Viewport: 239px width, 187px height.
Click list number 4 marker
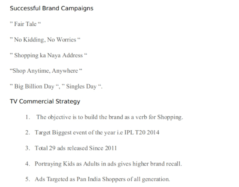28,164
